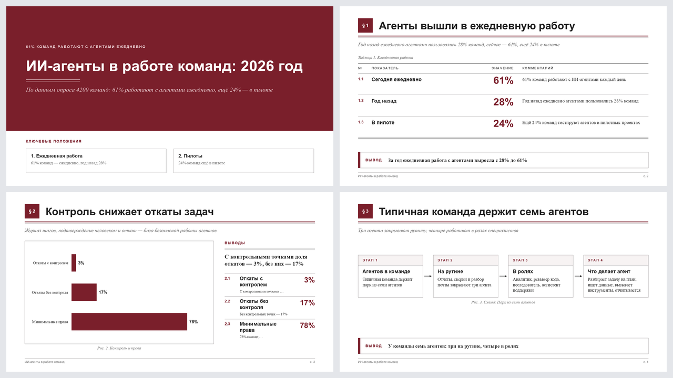Click list item 2.3 "Минимальные права"
Viewport: 673px width, 378px height.
pos(270,330)
